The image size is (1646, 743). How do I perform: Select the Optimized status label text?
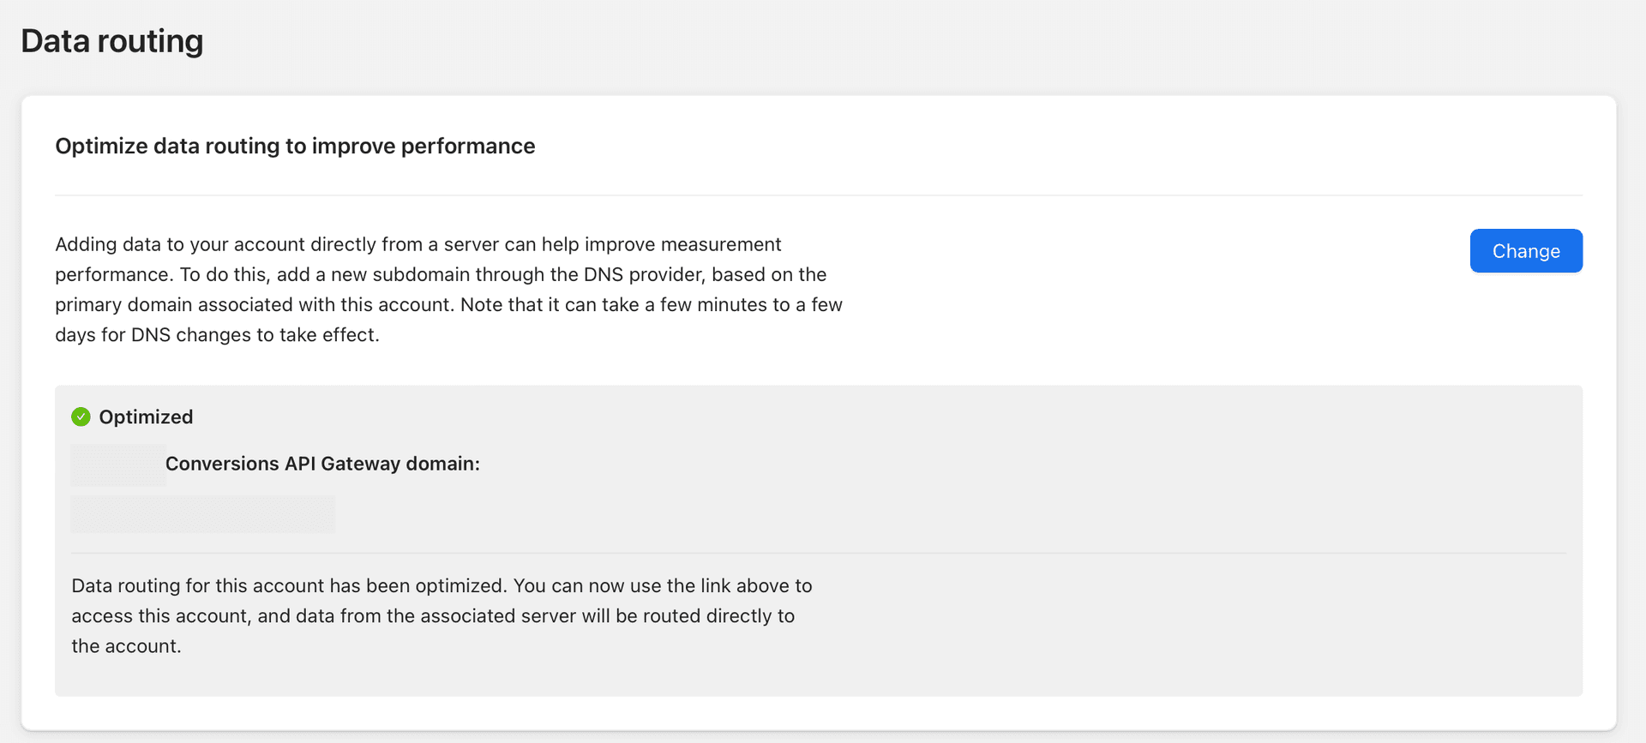pyautogui.click(x=147, y=417)
